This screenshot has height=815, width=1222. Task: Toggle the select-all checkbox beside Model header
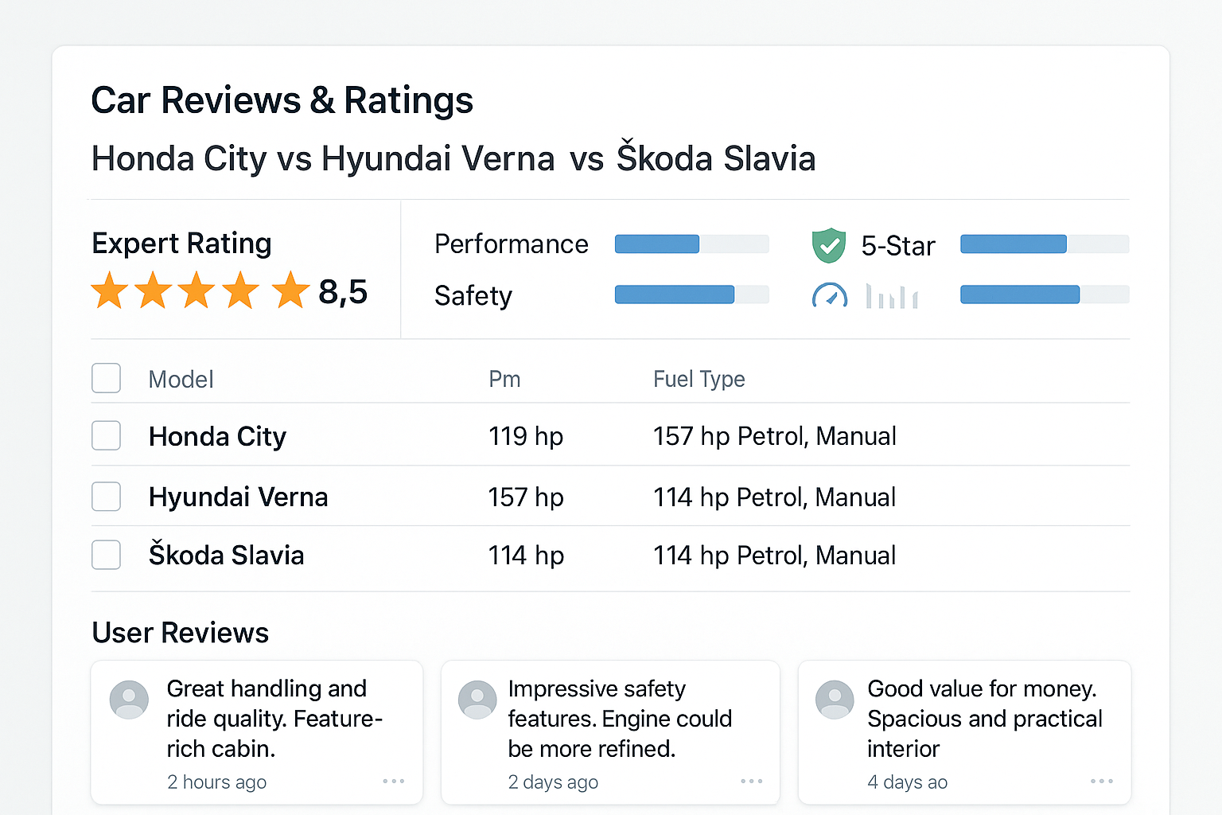[106, 378]
